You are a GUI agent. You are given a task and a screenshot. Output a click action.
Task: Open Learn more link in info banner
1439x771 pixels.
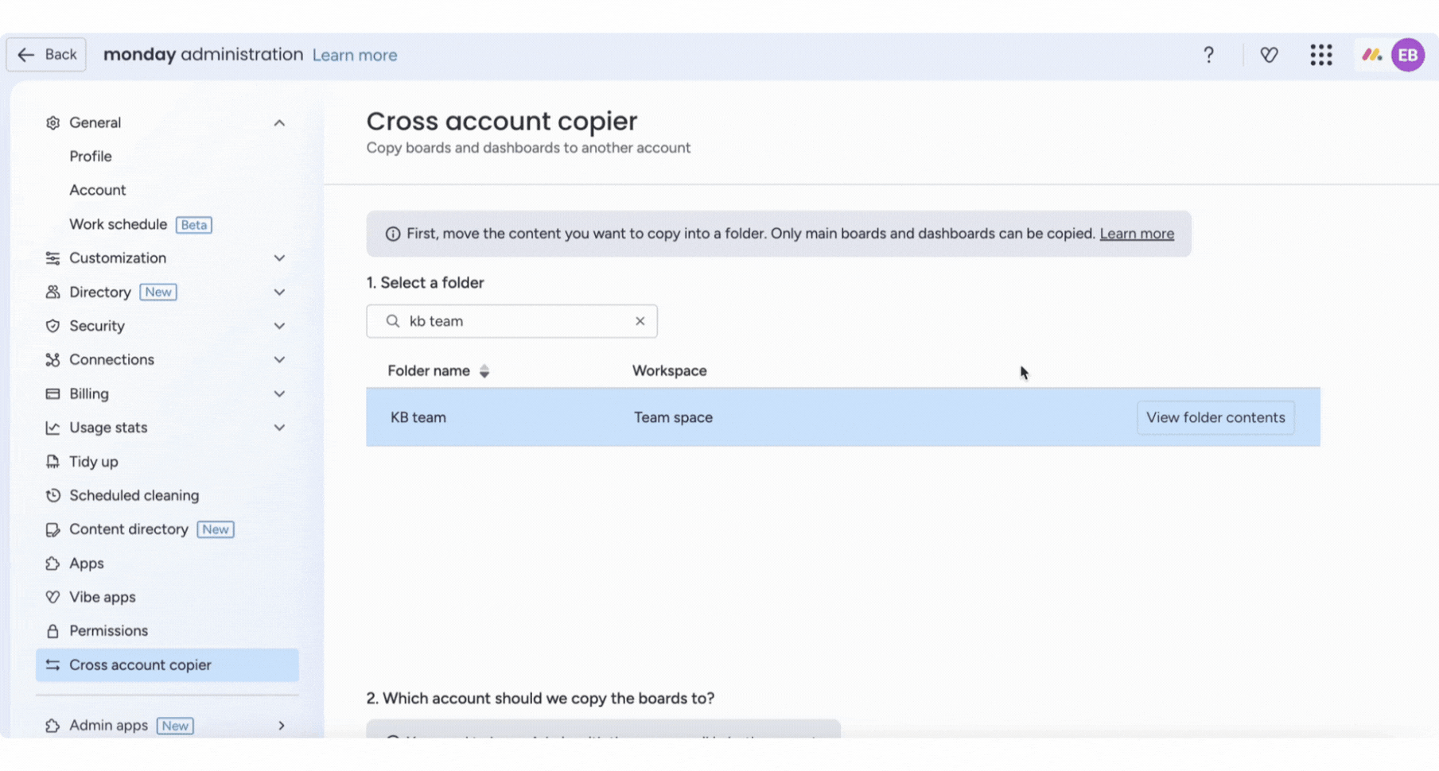tap(1137, 234)
